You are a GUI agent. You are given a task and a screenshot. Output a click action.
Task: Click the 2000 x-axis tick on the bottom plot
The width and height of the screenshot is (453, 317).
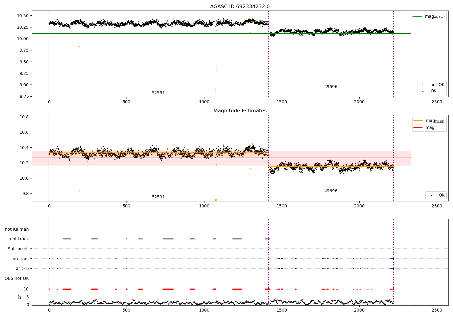359,310
